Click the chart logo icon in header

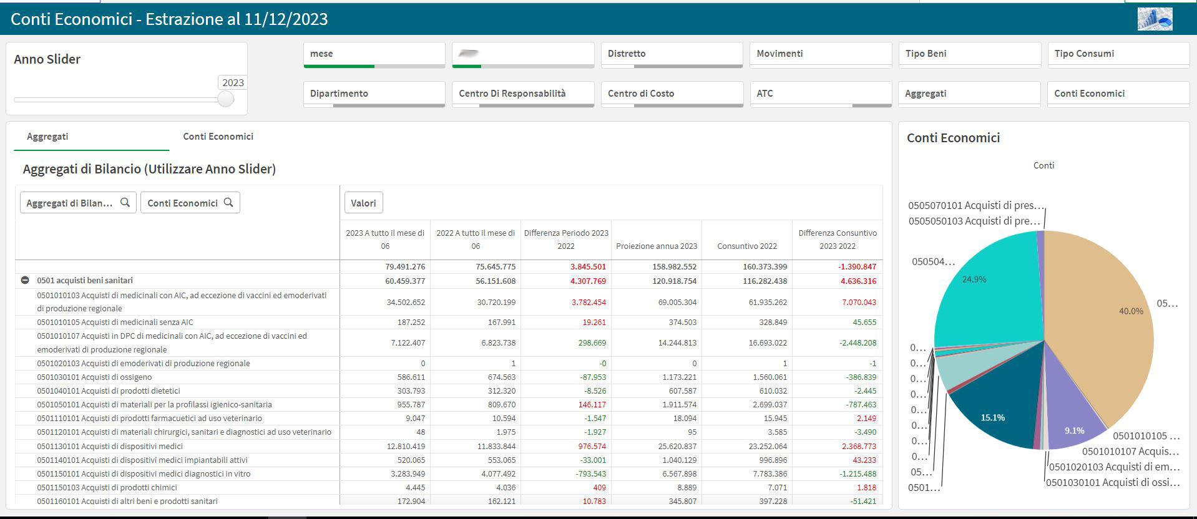point(1155,19)
